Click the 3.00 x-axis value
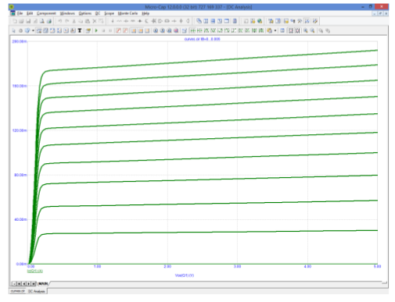This screenshot has width=395, height=302. pyautogui.click(x=237, y=266)
